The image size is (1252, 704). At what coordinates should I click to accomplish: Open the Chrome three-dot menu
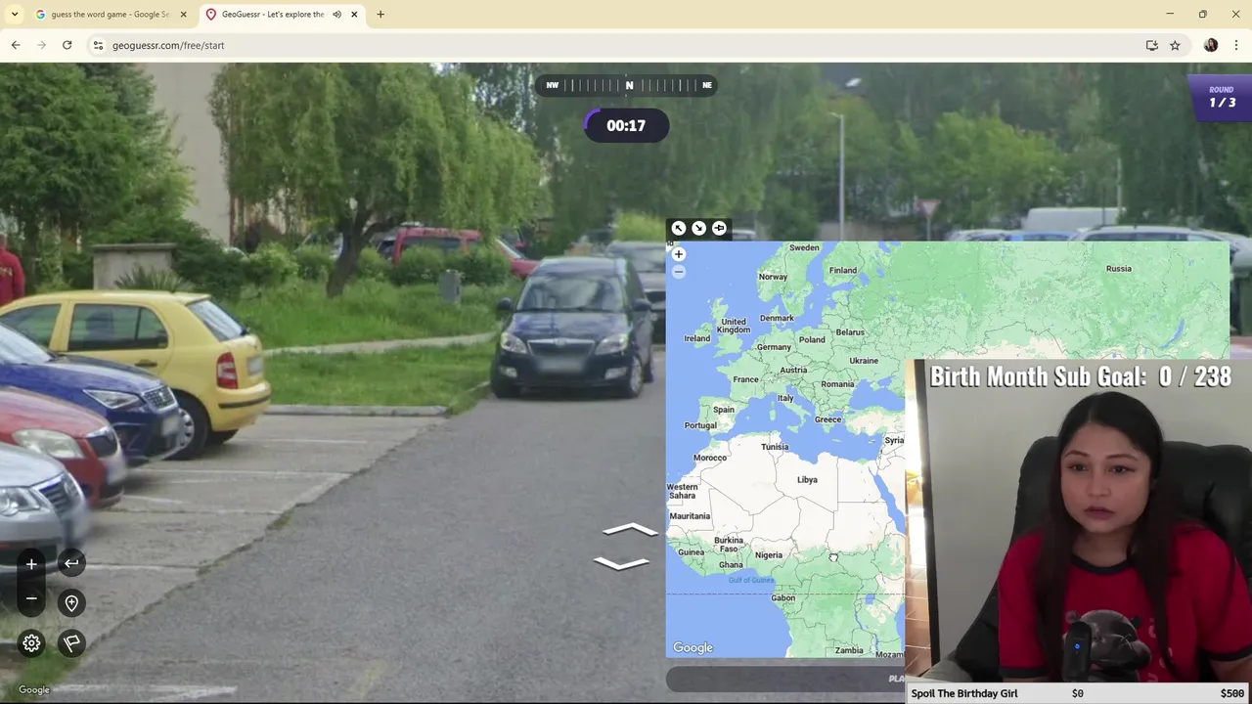coord(1236,45)
